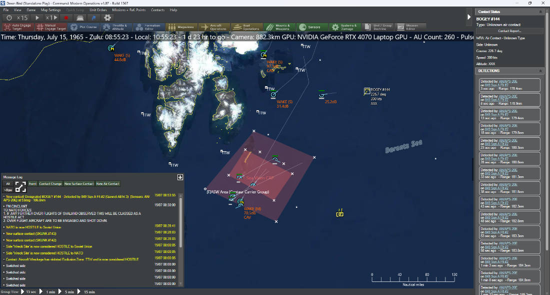Open Throttle & Altitude settings
This screenshot has height=295, width=550.
(x=116, y=27)
